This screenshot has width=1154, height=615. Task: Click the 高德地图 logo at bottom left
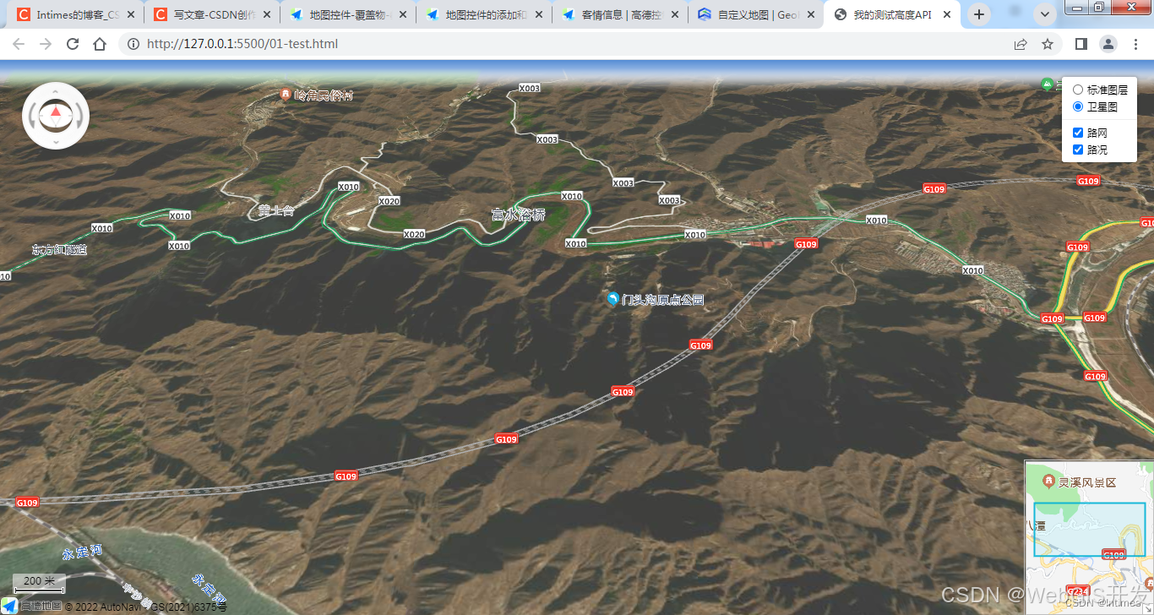(30, 606)
